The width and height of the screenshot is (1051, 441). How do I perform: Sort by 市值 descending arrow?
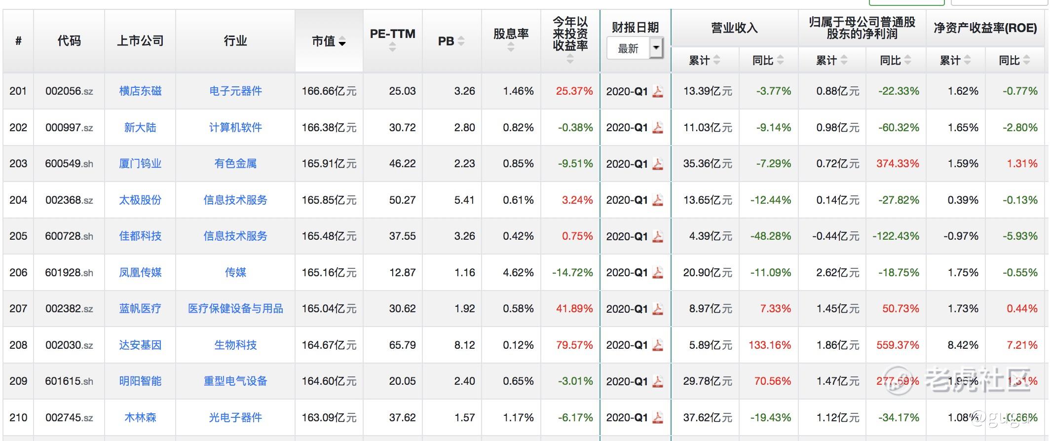[342, 42]
